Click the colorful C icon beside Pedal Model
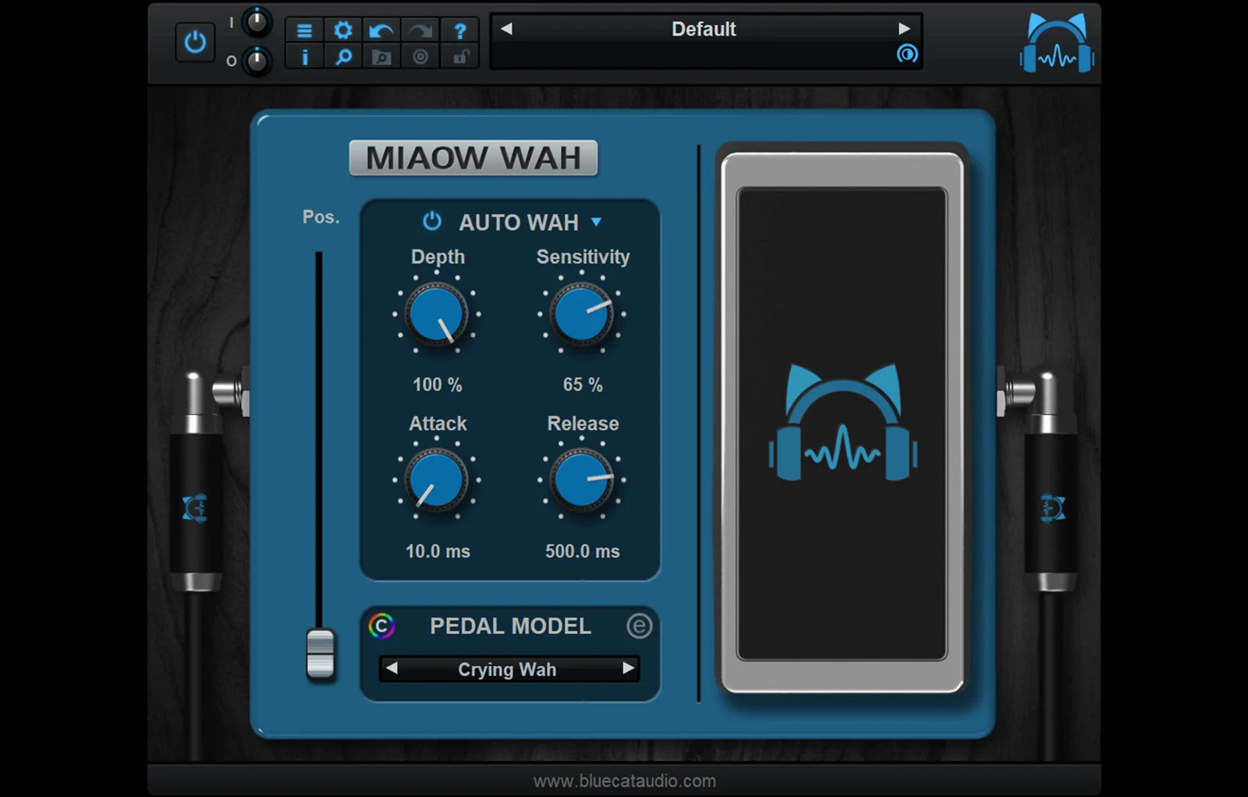Image resolution: width=1248 pixels, height=797 pixels. coord(381,626)
